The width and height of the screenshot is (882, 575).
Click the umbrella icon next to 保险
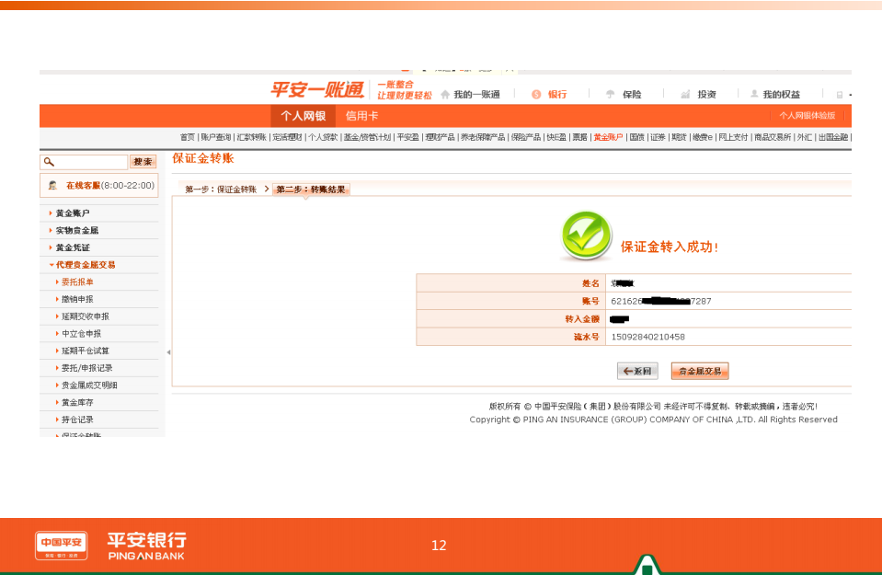click(611, 95)
